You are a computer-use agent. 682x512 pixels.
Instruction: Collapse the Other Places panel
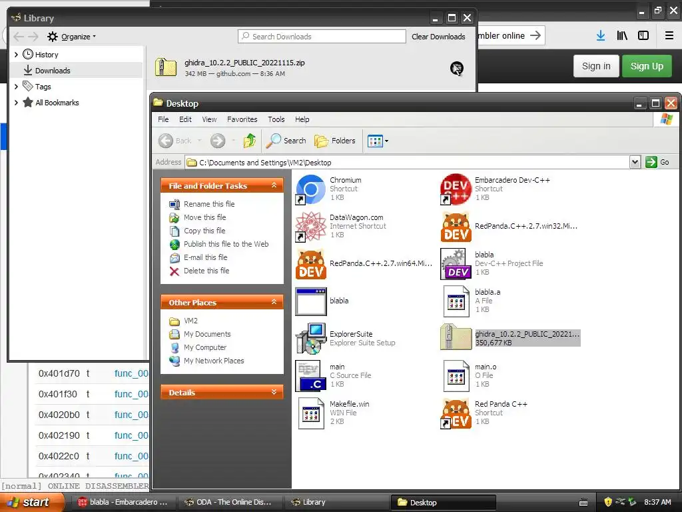coord(274,302)
